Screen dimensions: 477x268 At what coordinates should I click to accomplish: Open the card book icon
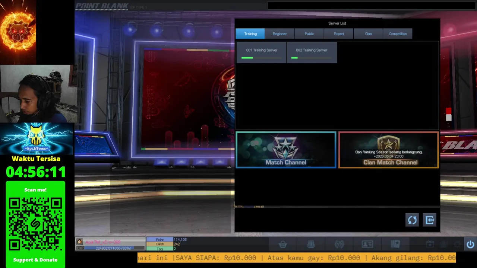(x=395, y=244)
